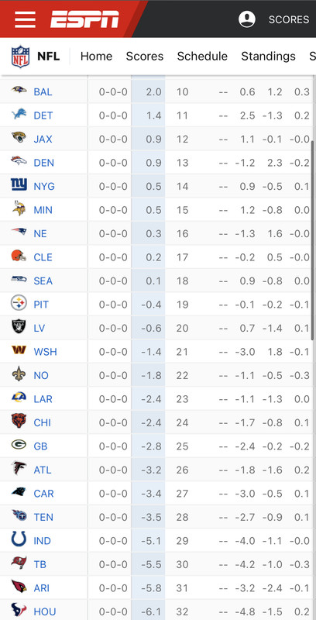Open SCORES in the top header
This screenshot has width=316, height=620.
tap(289, 19)
